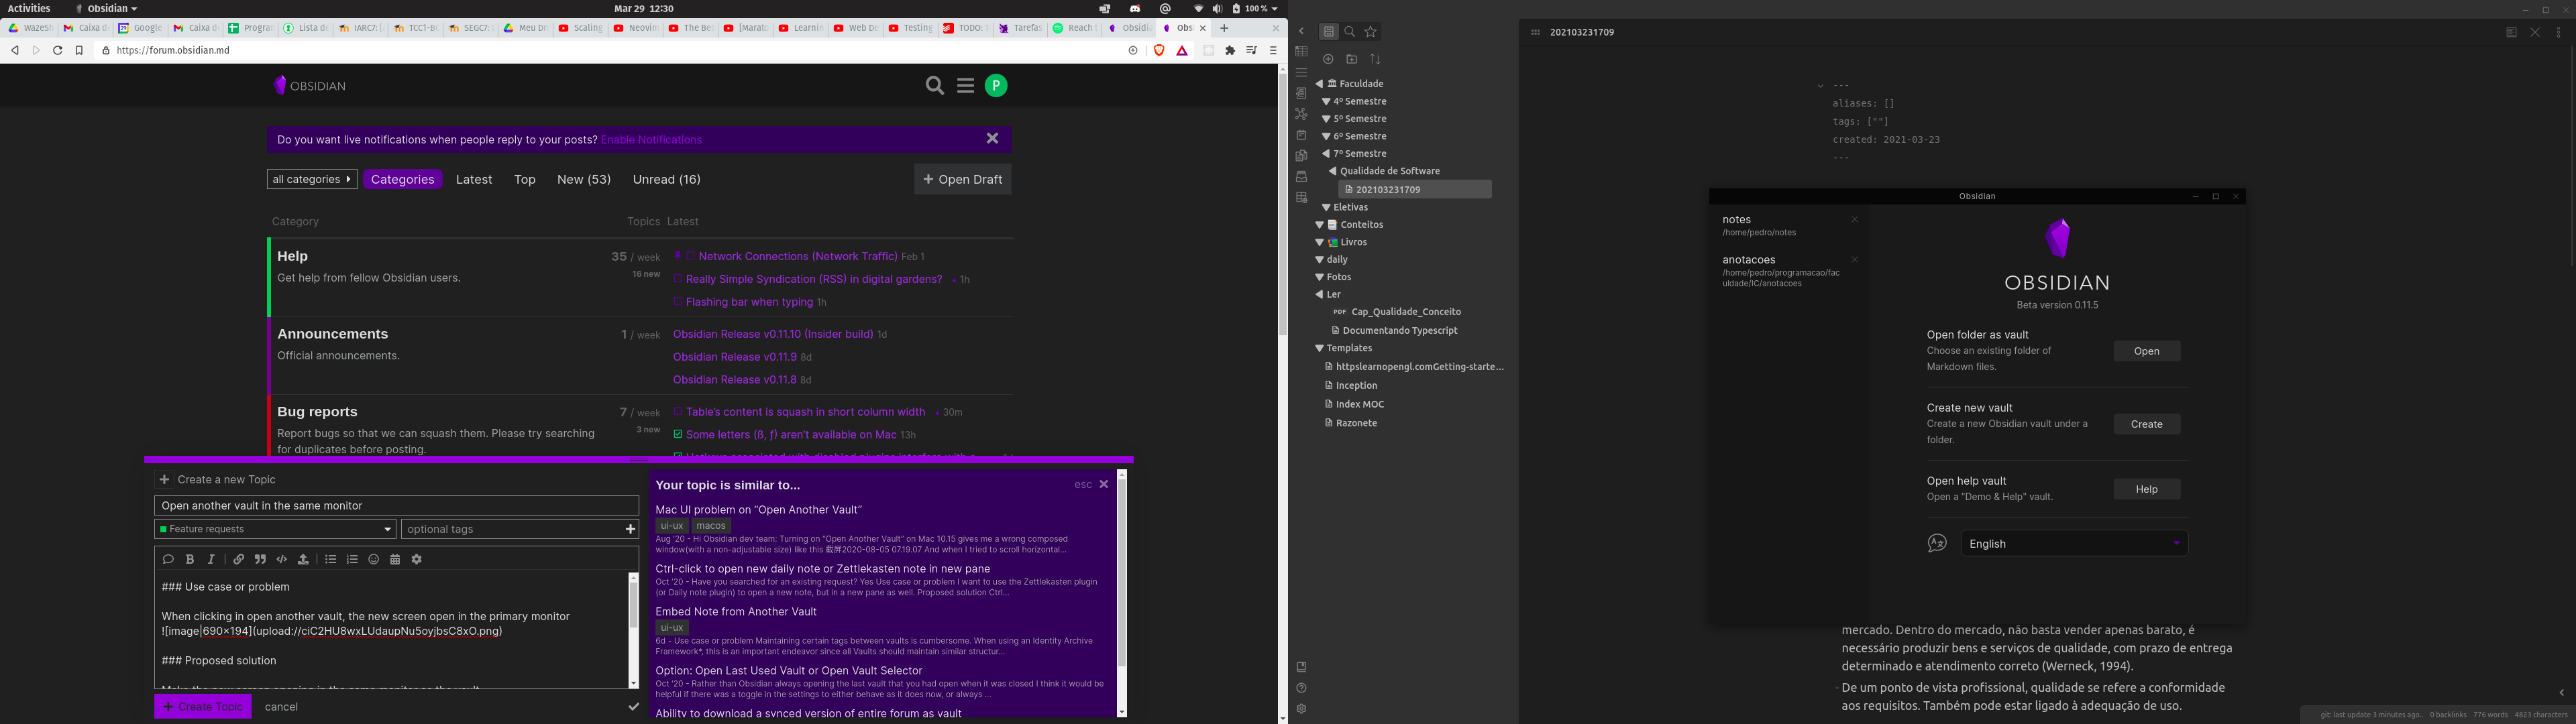Image resolution: width=2576 pixels, height=724 pixels.
Task: Open Obsidian settings with the gear icon
Action: [x=1301, y=708]
